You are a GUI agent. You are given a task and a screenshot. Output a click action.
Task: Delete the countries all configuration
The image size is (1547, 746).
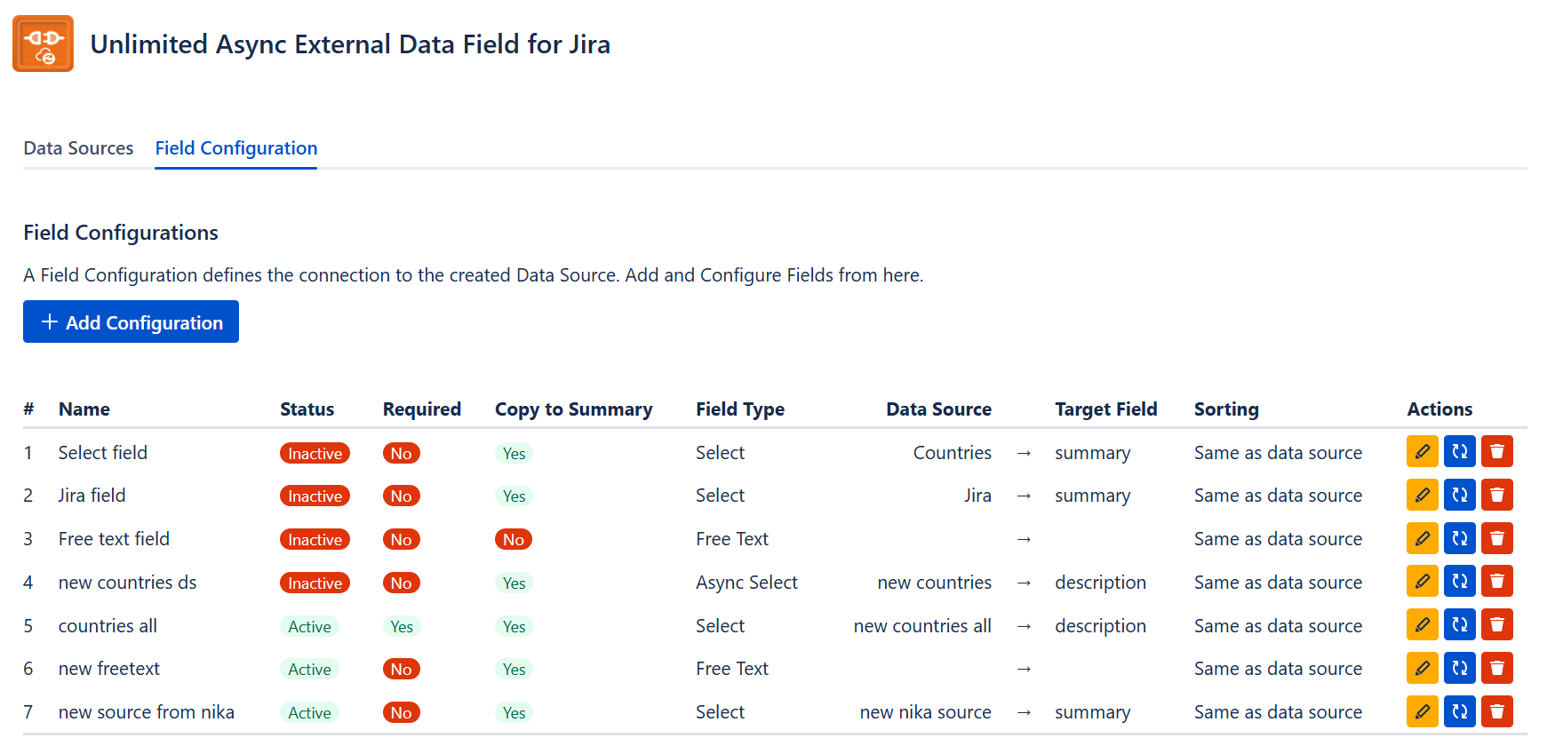(x=1496, y=625)
